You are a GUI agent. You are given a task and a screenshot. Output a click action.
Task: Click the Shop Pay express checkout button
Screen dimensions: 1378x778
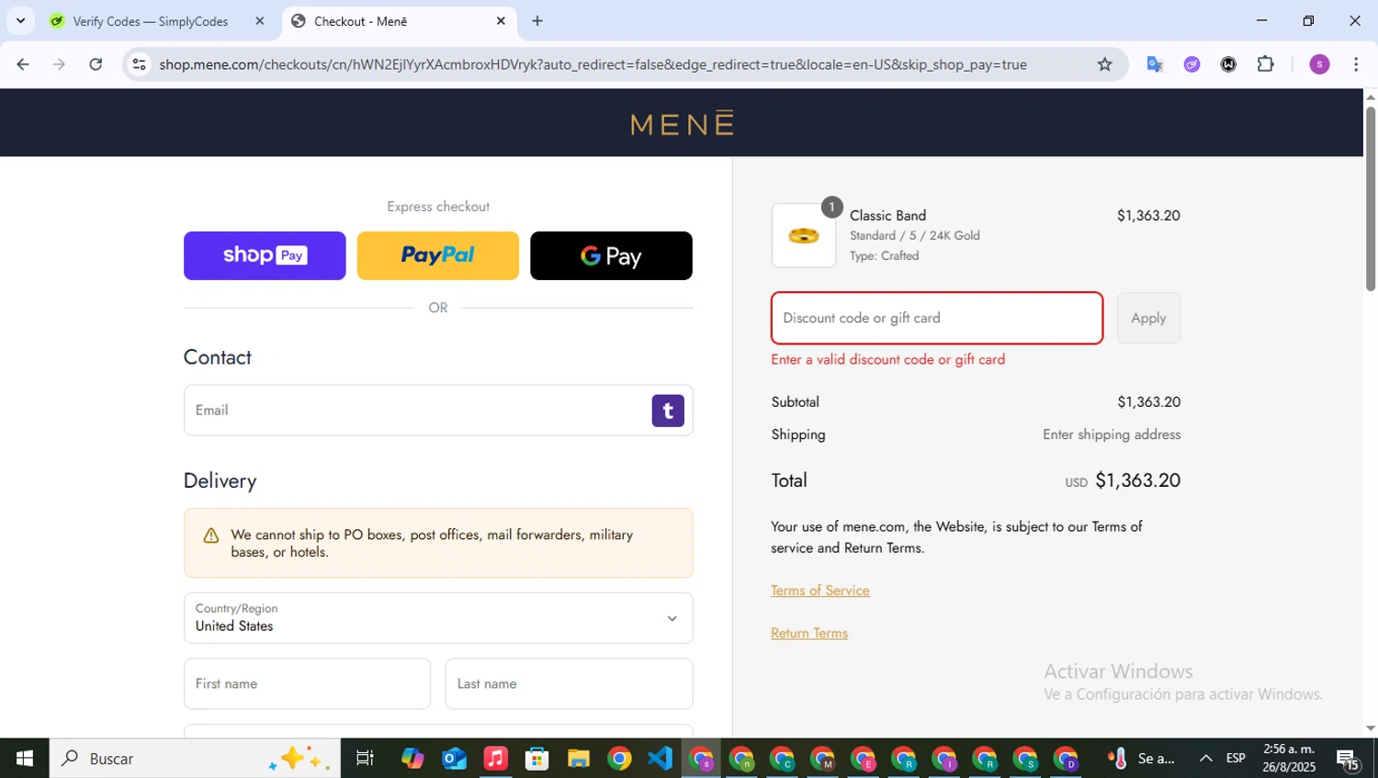(x=265, y=255)
